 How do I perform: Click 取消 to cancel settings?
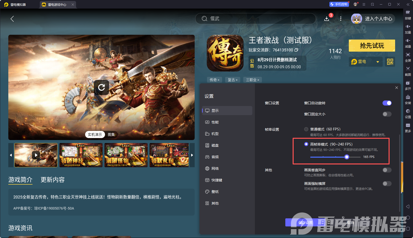click(x=350, y=223)
